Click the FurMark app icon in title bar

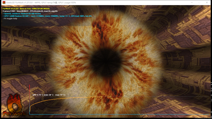point(3,2)
